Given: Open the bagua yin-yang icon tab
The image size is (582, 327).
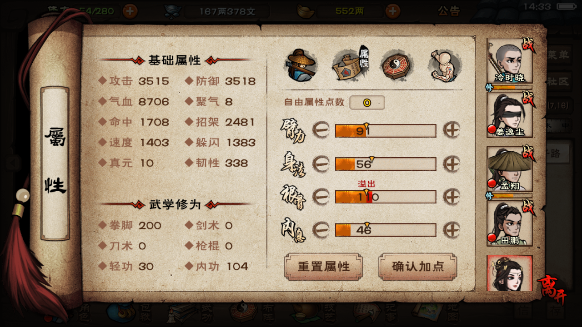Looking at the screenshot, I should point(396,65).
